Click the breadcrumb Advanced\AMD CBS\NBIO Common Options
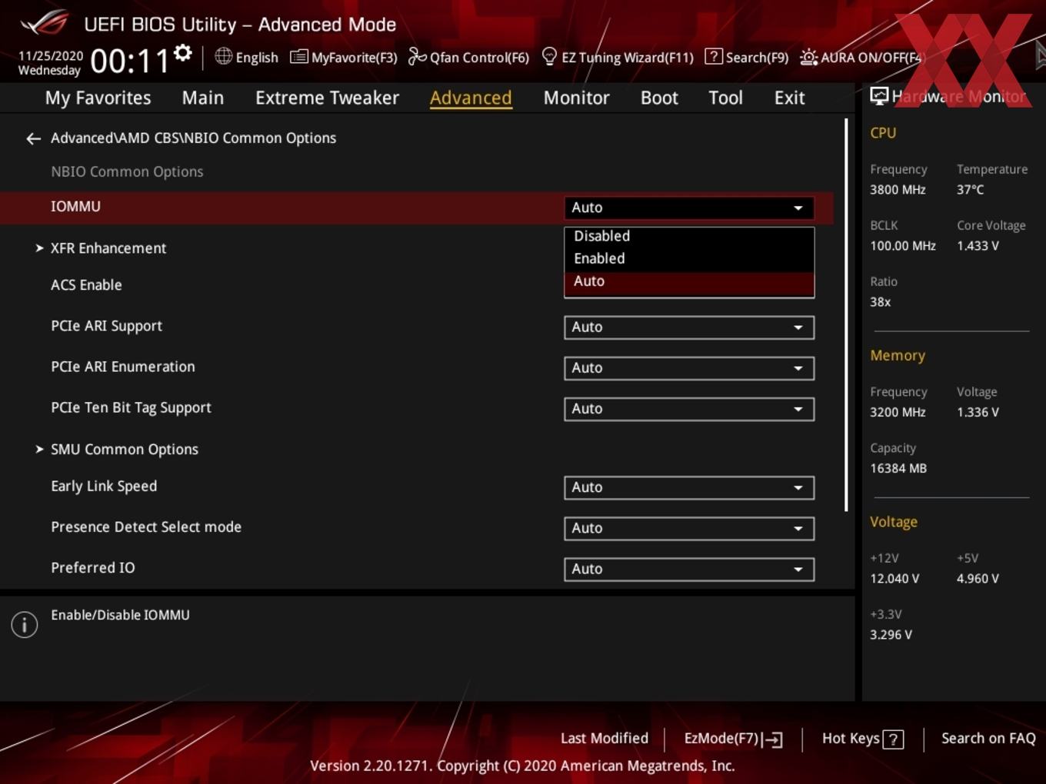This screenshot has width=1046, height=784. point(194,138)
